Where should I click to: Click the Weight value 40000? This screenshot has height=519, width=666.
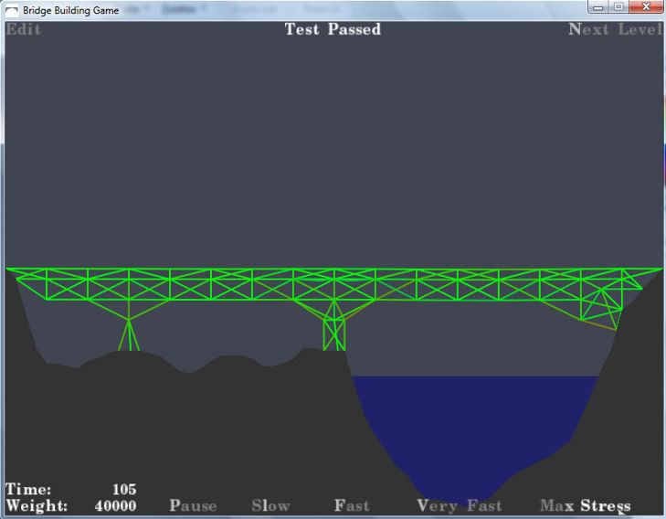tap(115, 506)
